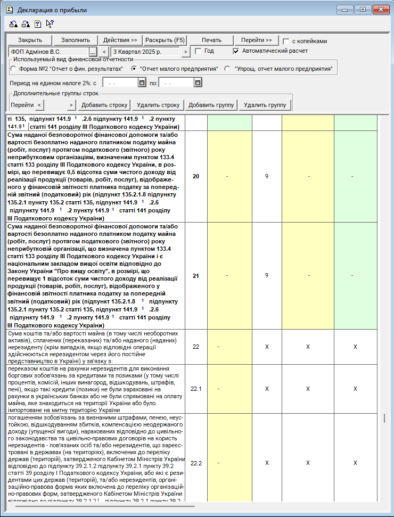394x517 pixels.
Task: Expand the "Перейти >>" menu button
Action: (256, 40)
